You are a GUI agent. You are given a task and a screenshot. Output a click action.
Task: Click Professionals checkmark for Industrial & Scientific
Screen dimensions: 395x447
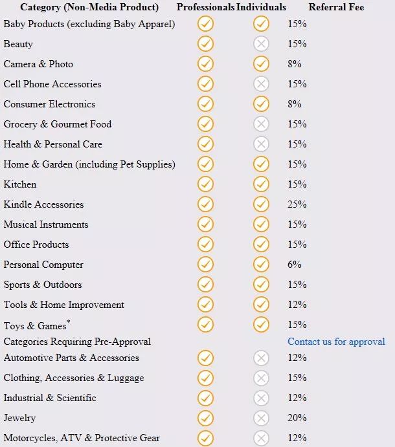205,398
